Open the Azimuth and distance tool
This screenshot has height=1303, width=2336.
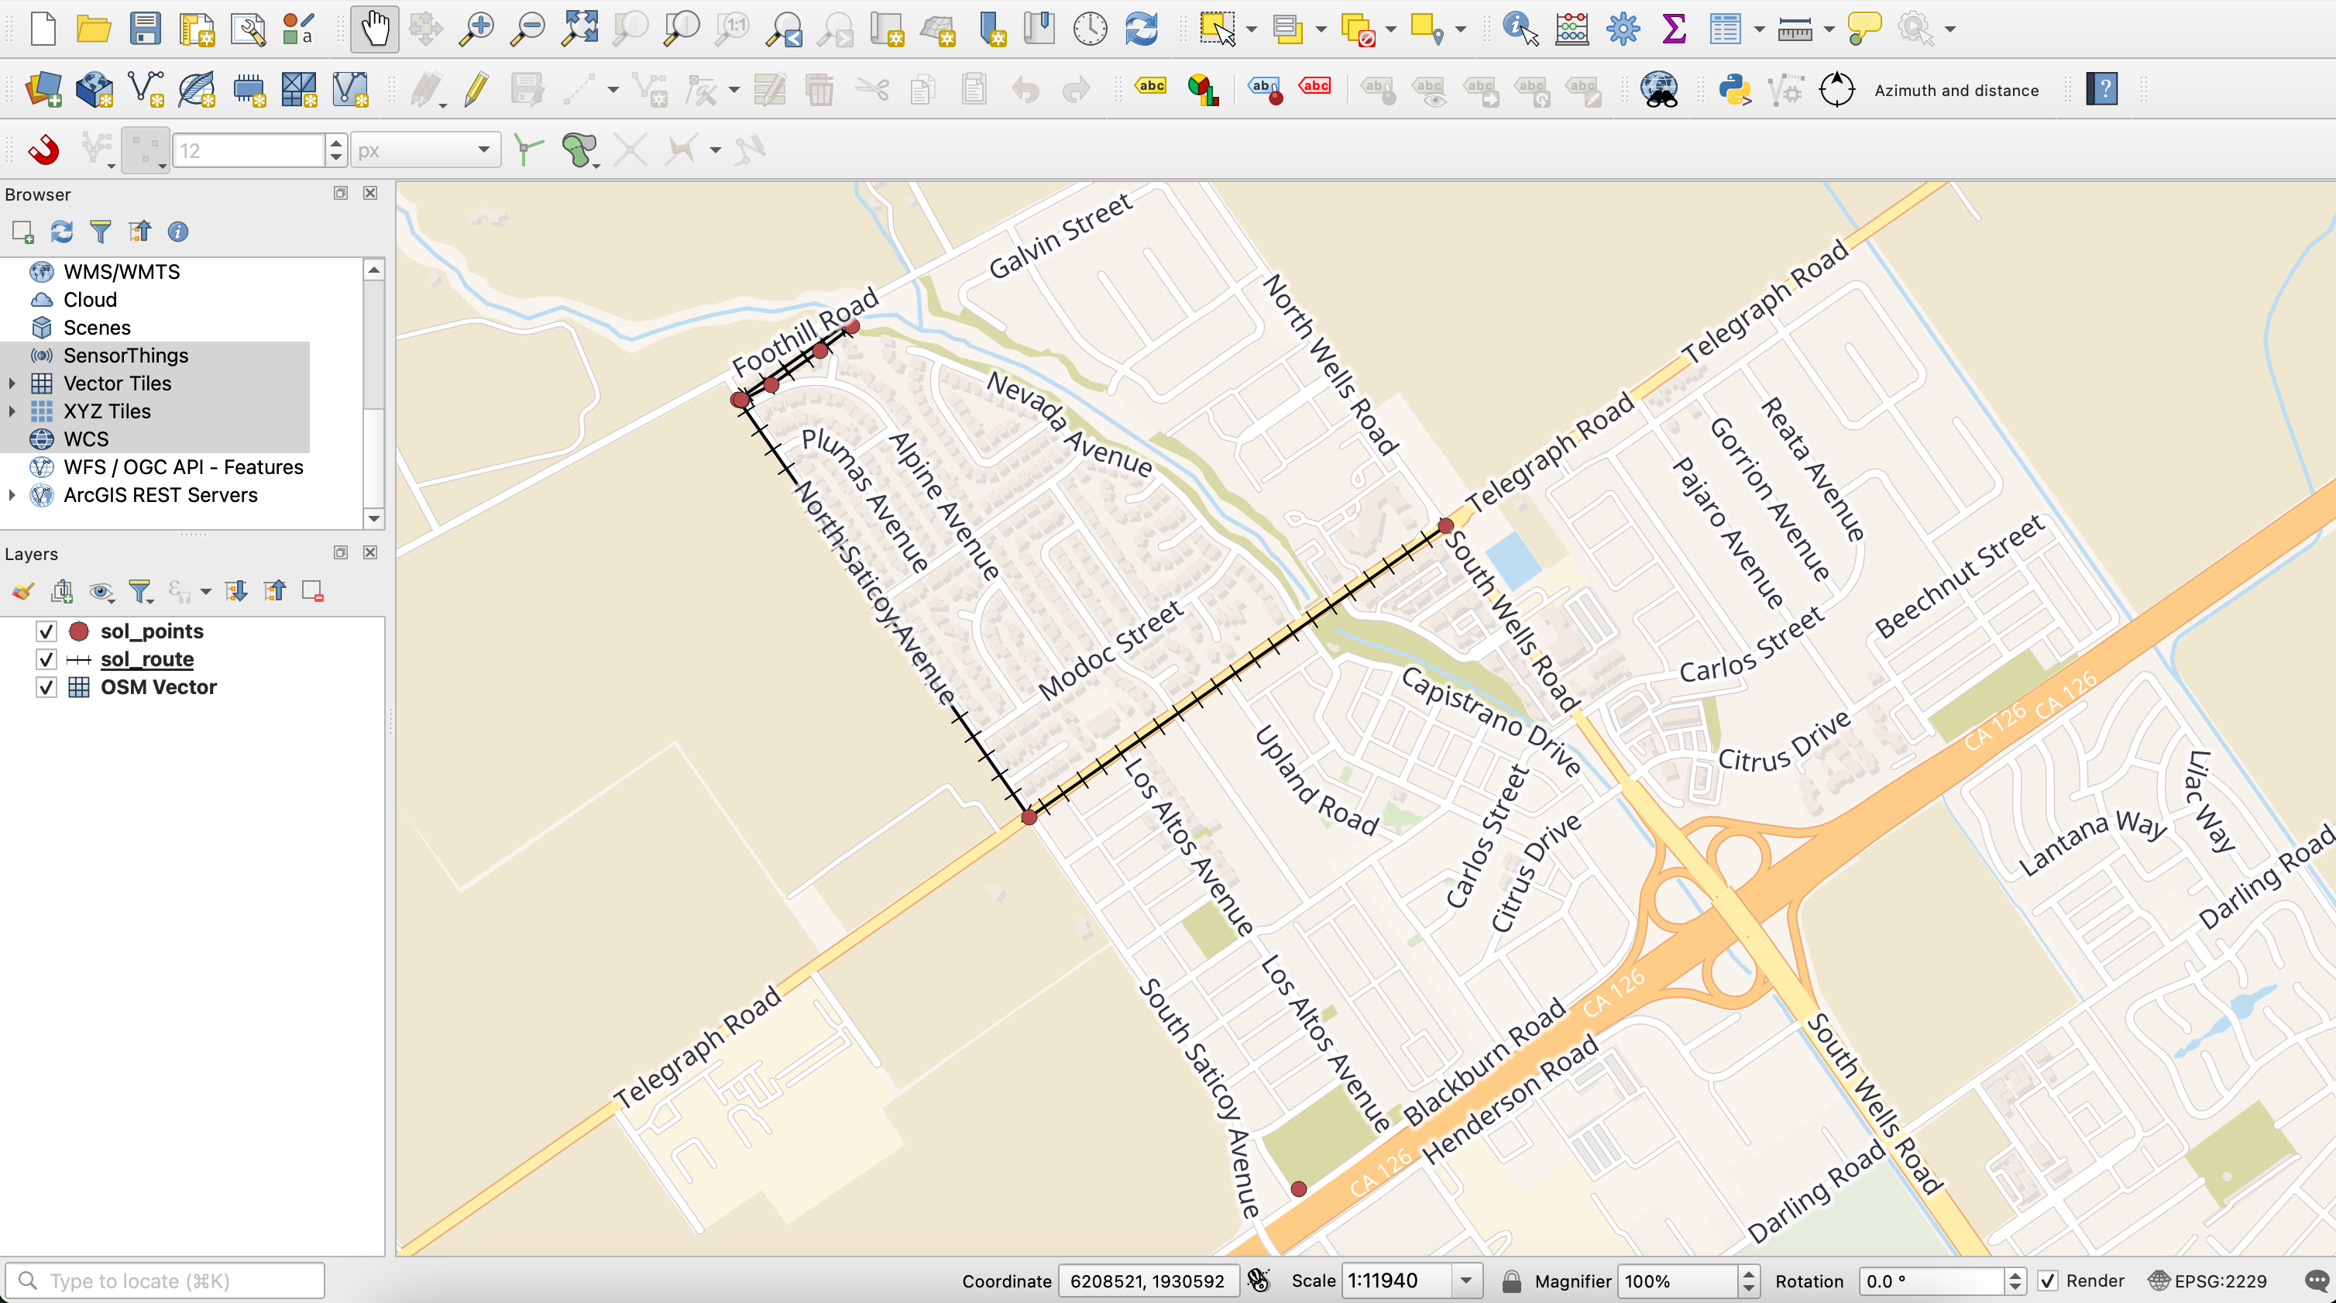point(1837,90)
